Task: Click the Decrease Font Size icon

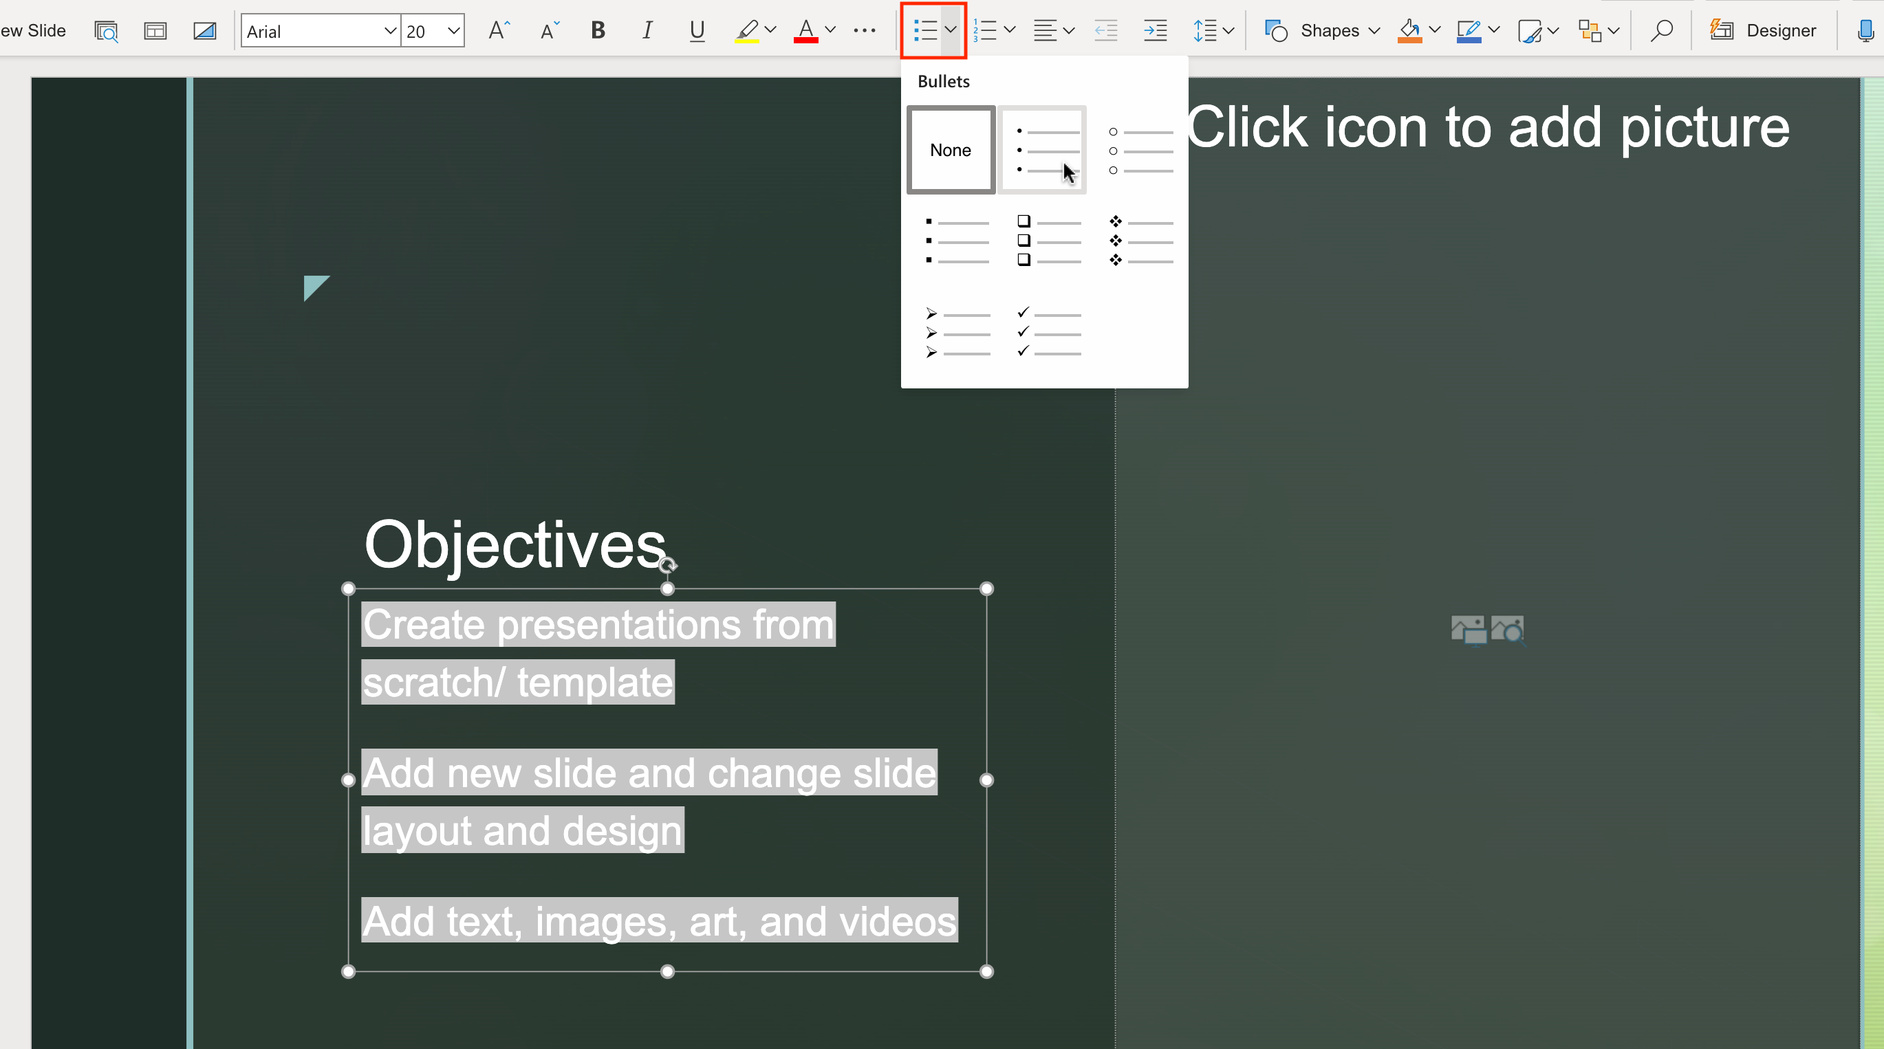Action: coord(550,31)
